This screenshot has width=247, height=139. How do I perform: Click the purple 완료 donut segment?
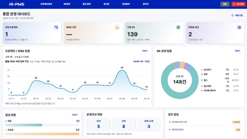[x=187, y=66]
